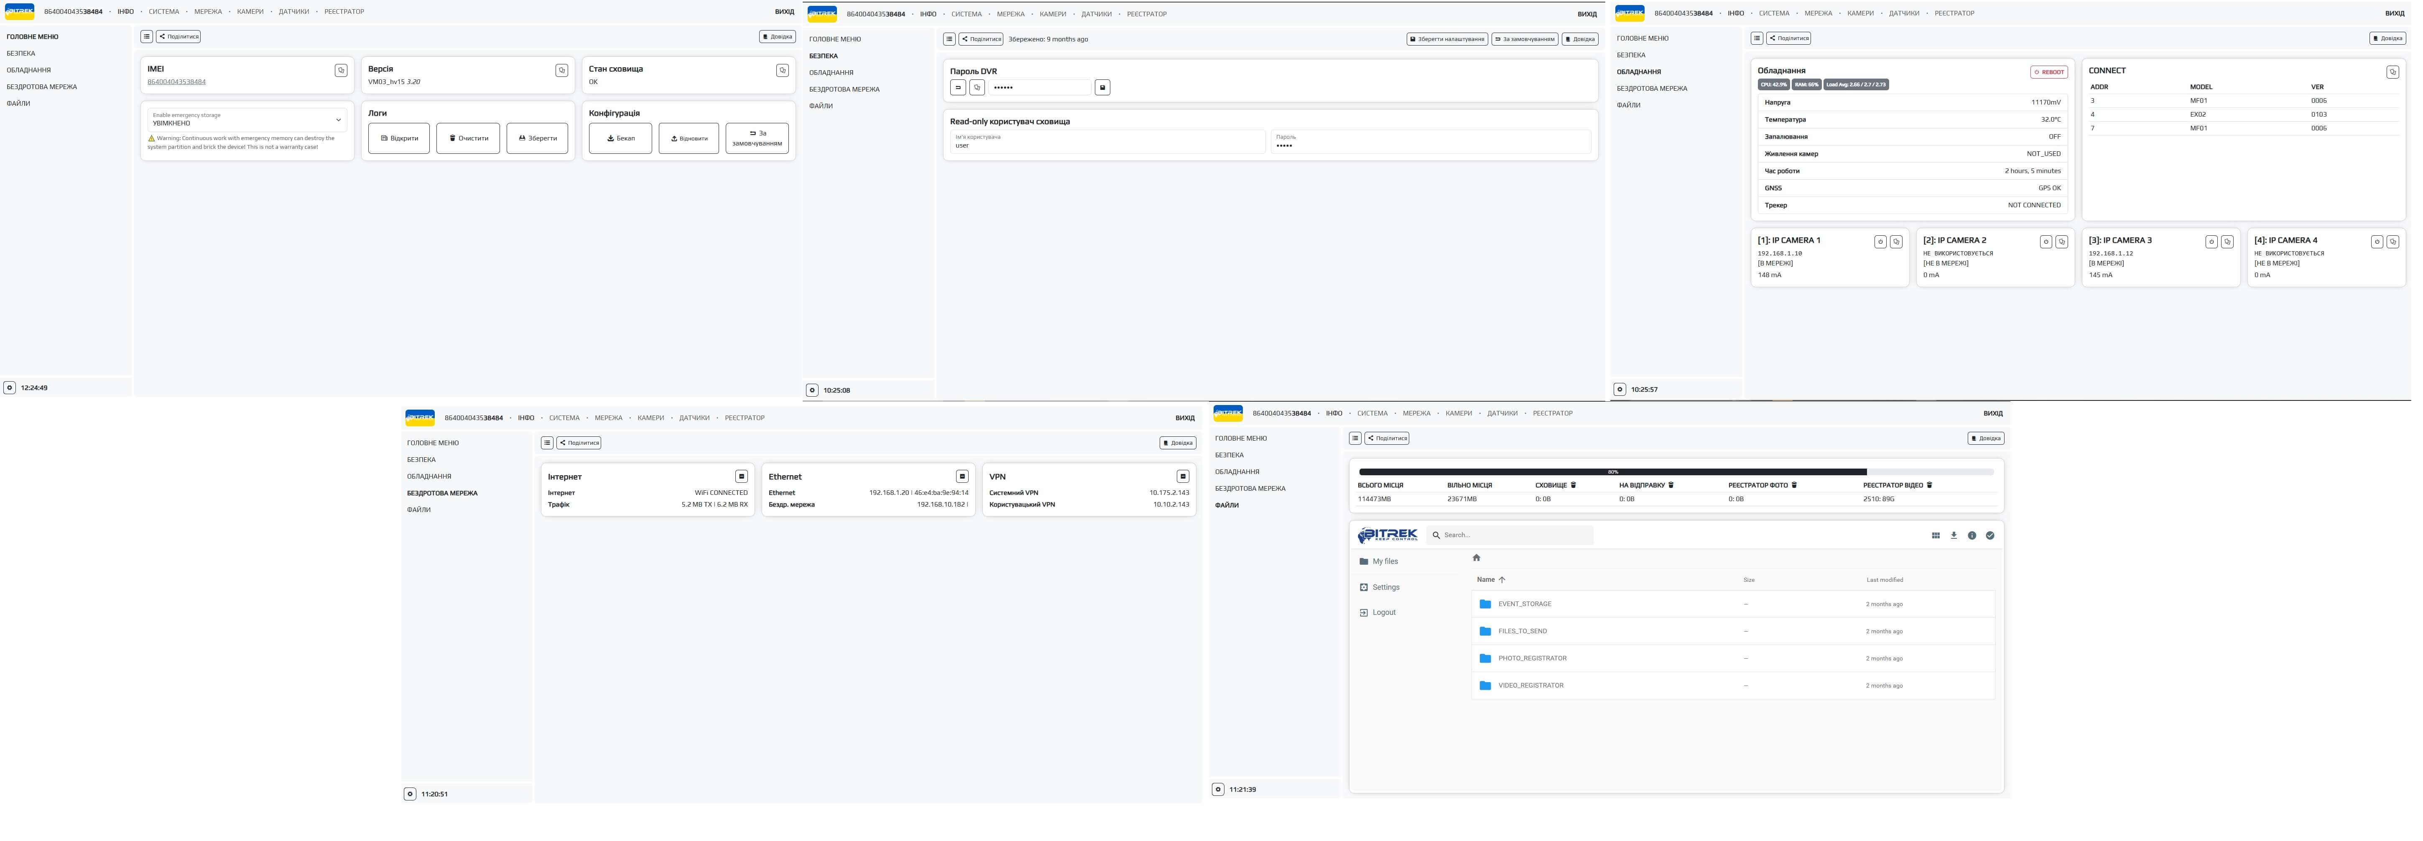Click Очистити button under Логи
The image size is (2423, 841).
pos(468,138)
